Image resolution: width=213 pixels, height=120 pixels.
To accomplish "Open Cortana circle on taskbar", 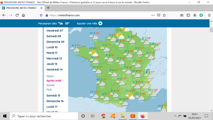I will 83,116.
